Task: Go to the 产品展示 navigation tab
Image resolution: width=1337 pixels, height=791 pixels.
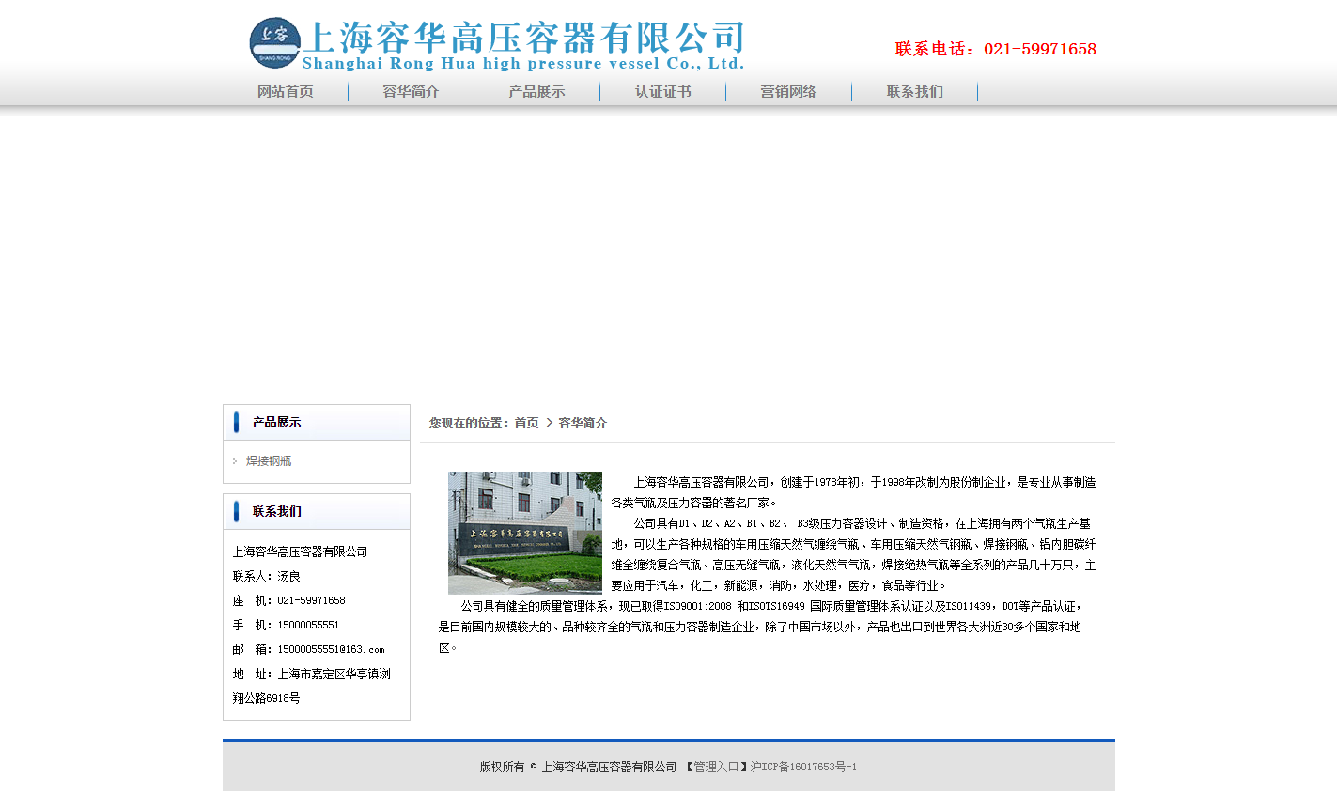Action: click(x=536, y=92)
